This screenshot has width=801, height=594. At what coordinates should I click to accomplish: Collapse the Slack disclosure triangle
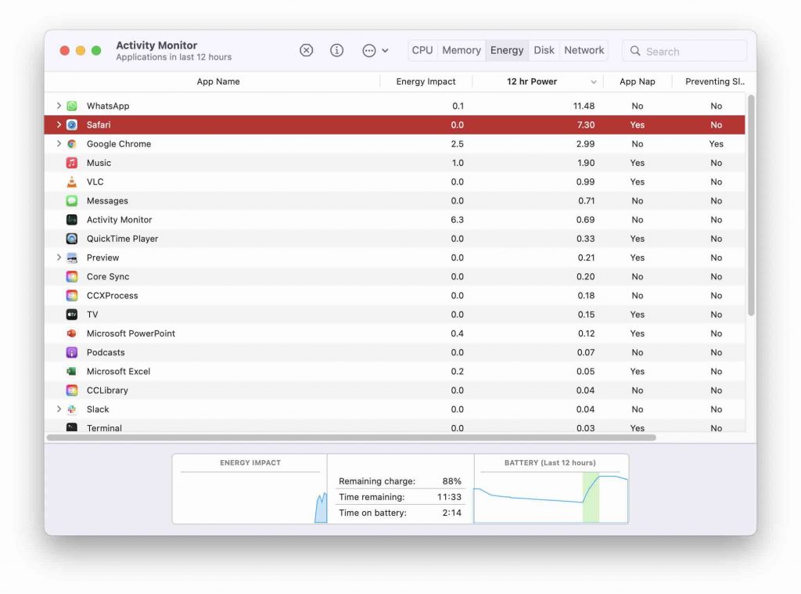[x=59, y=409]
